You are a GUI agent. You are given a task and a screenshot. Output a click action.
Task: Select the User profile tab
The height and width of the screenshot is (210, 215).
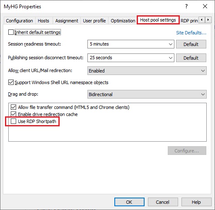tap(94, 21)
